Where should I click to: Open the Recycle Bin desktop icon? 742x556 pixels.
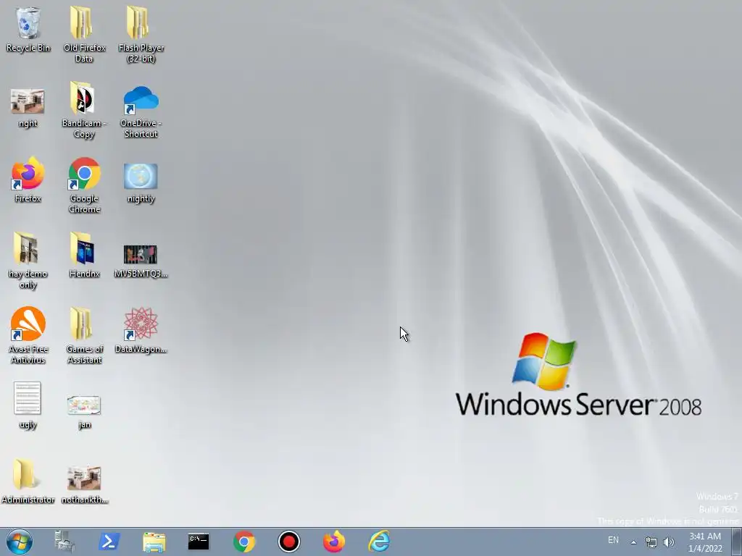click(x=28, y=29)
